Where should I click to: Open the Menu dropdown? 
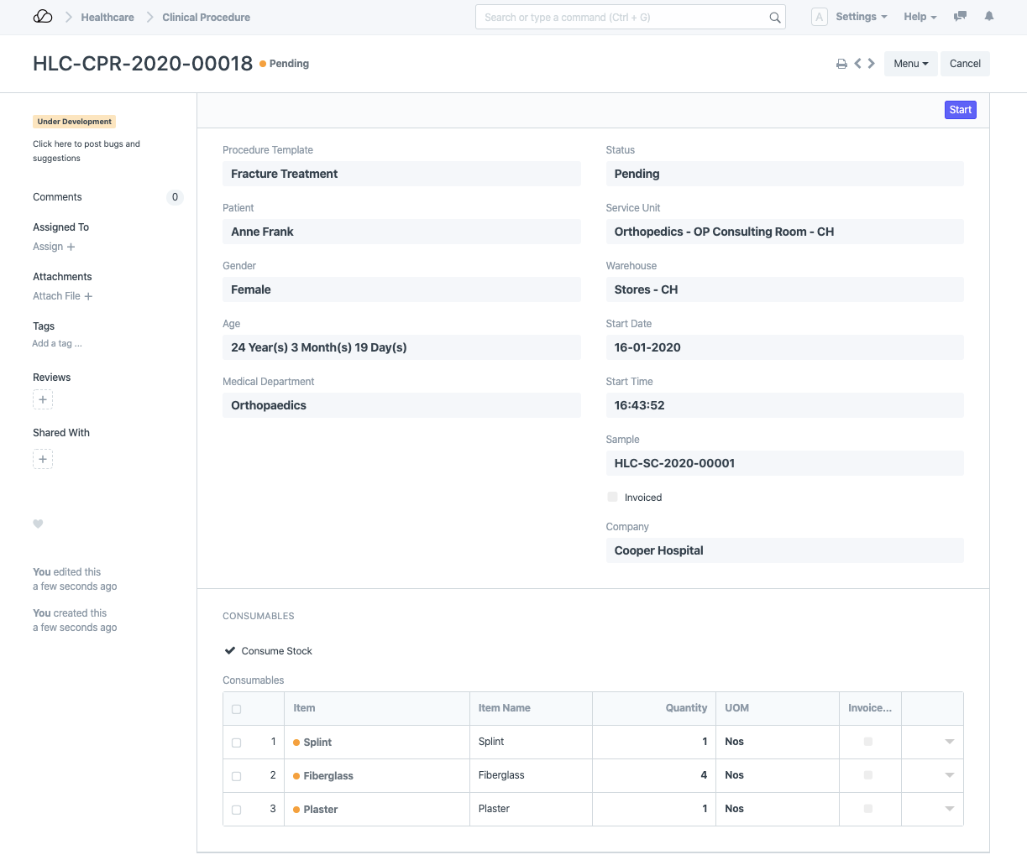(910, 63)
